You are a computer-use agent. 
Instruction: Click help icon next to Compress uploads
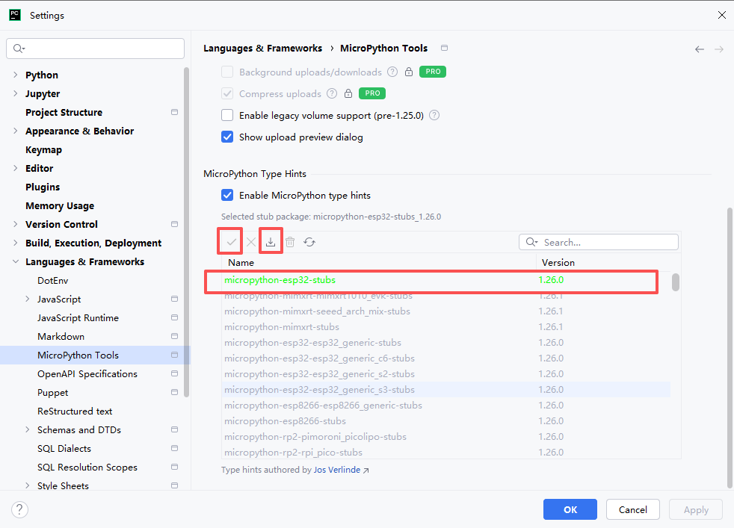[331, 93]
